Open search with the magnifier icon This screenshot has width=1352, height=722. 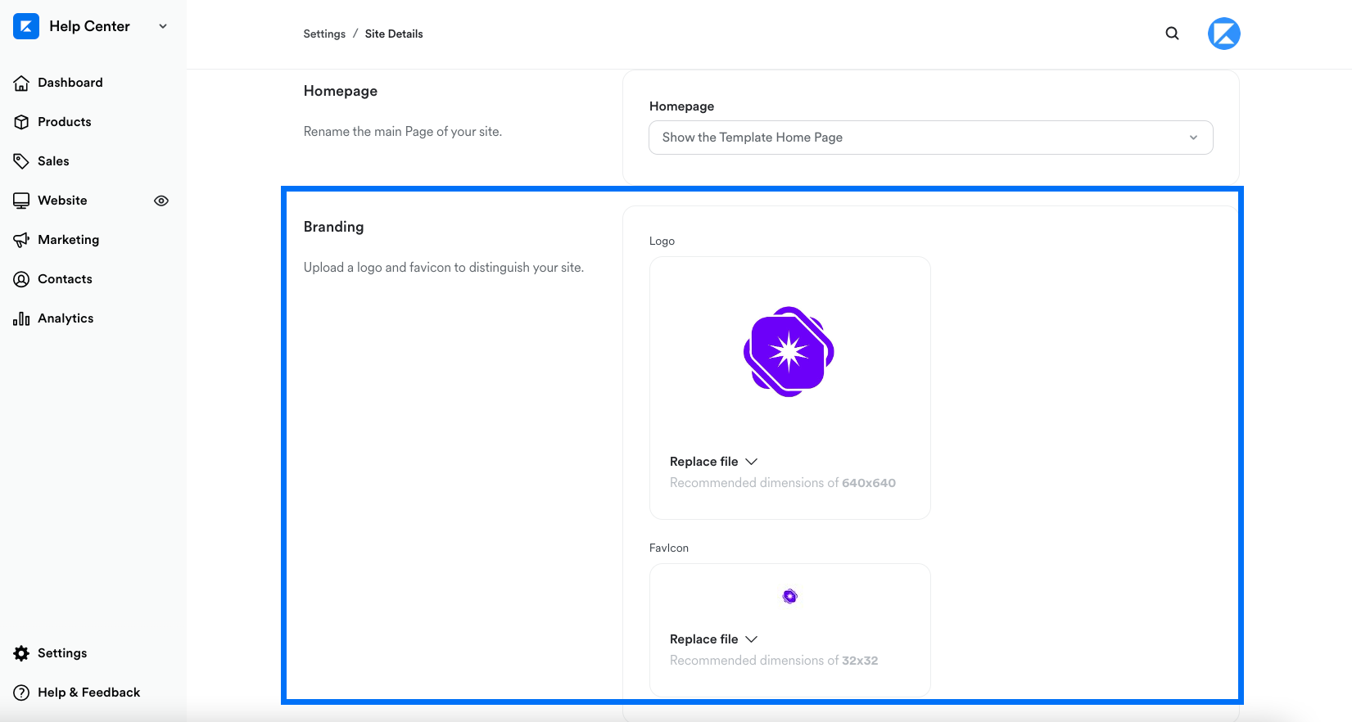point(1173,34)
